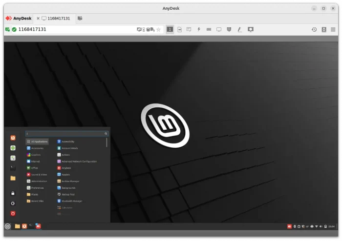Select Administration category in menu

37,181
